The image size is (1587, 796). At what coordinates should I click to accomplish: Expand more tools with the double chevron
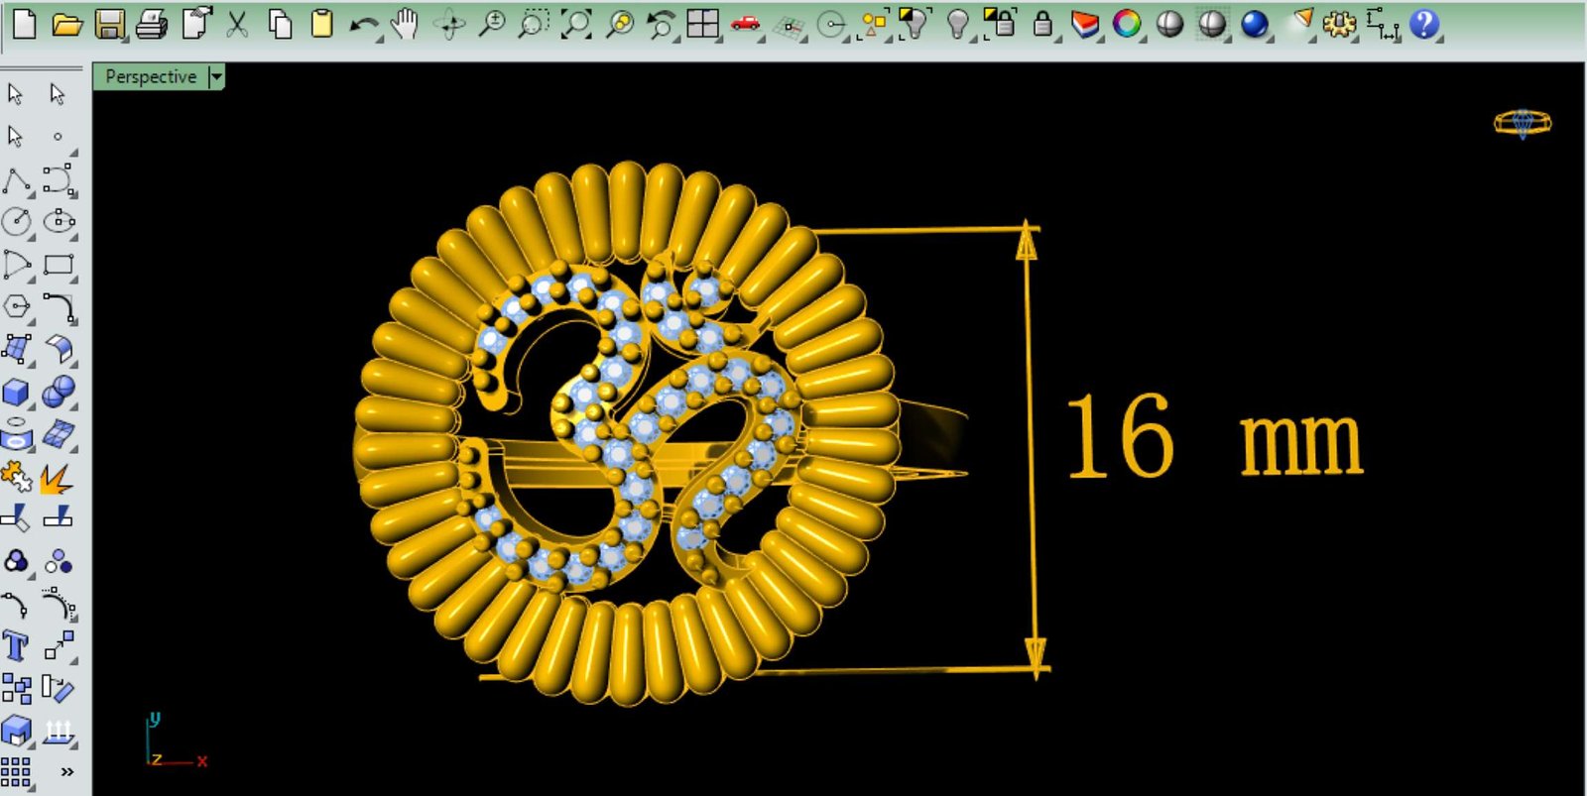click(x=66, y=771)
